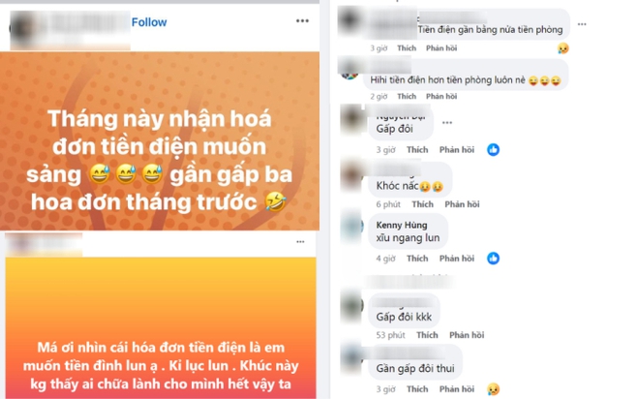Screen dimensions: 639x399
Task: Open the three-dot menu of the second post
Action: pos(300,242)
